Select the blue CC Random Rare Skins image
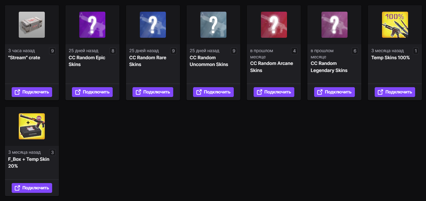426x201 pixels. [x=153, y=25]
